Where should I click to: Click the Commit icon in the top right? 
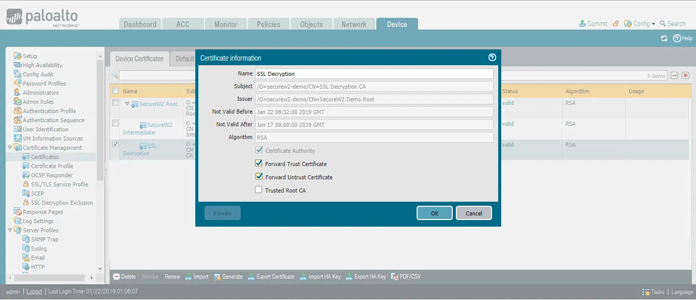pos(582,24)
